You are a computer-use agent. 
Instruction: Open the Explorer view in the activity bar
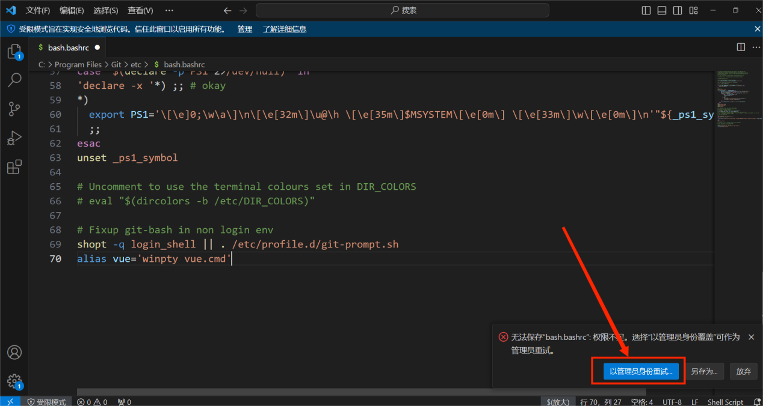(x=14, y=52)
